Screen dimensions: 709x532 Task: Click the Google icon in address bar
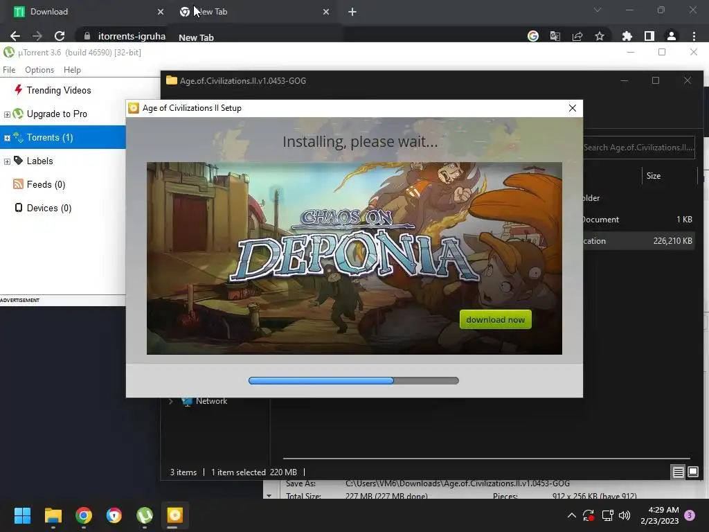point(533,36)
